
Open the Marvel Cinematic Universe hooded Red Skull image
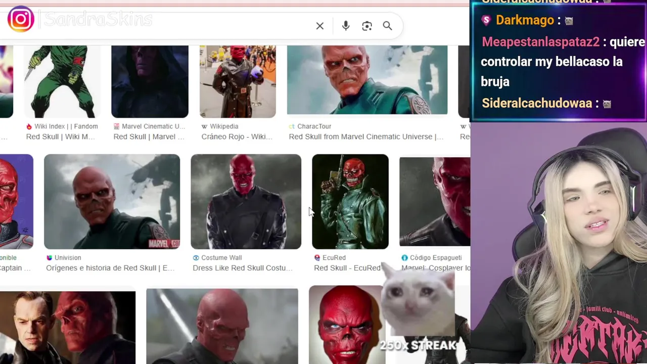[150, 81]
